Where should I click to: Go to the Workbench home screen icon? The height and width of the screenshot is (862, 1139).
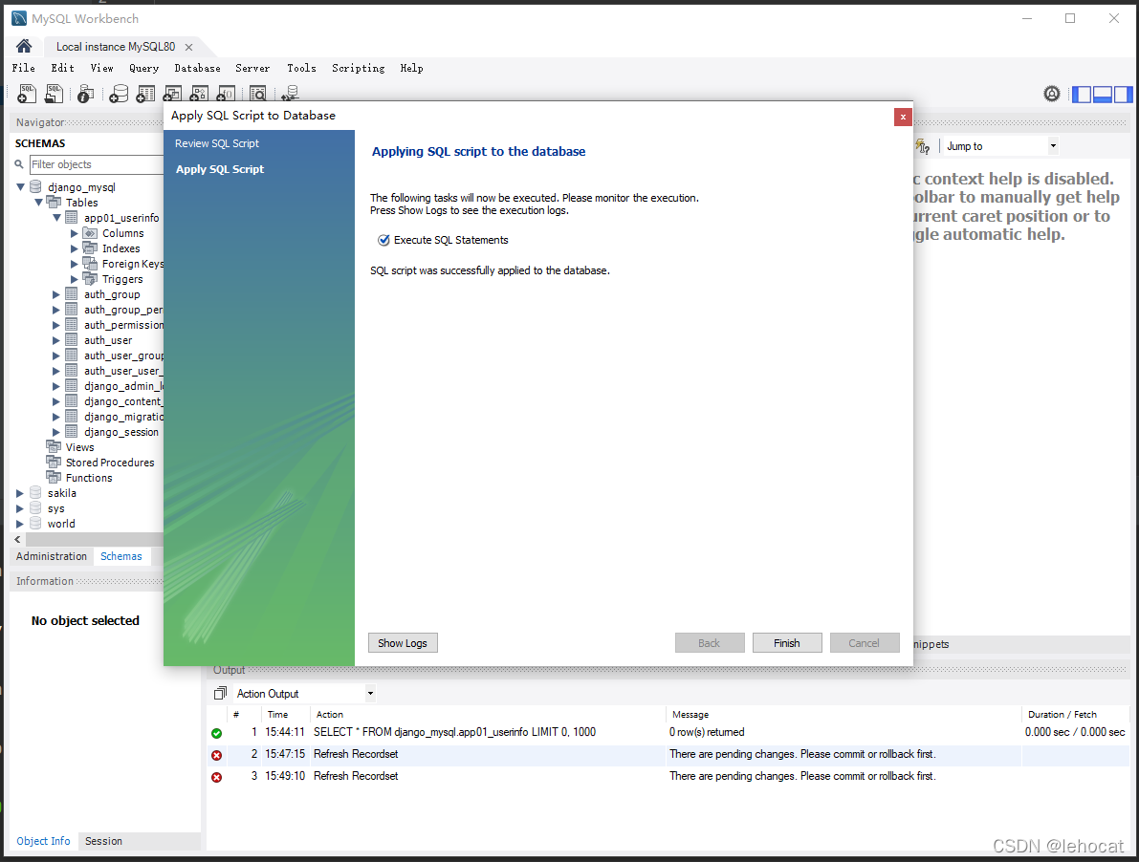[24, 47]
